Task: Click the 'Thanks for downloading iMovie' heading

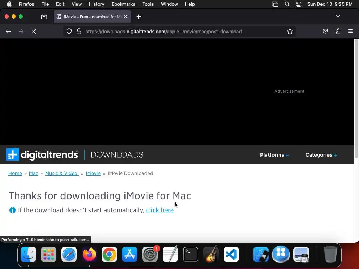Action: (x=100, y=196)
